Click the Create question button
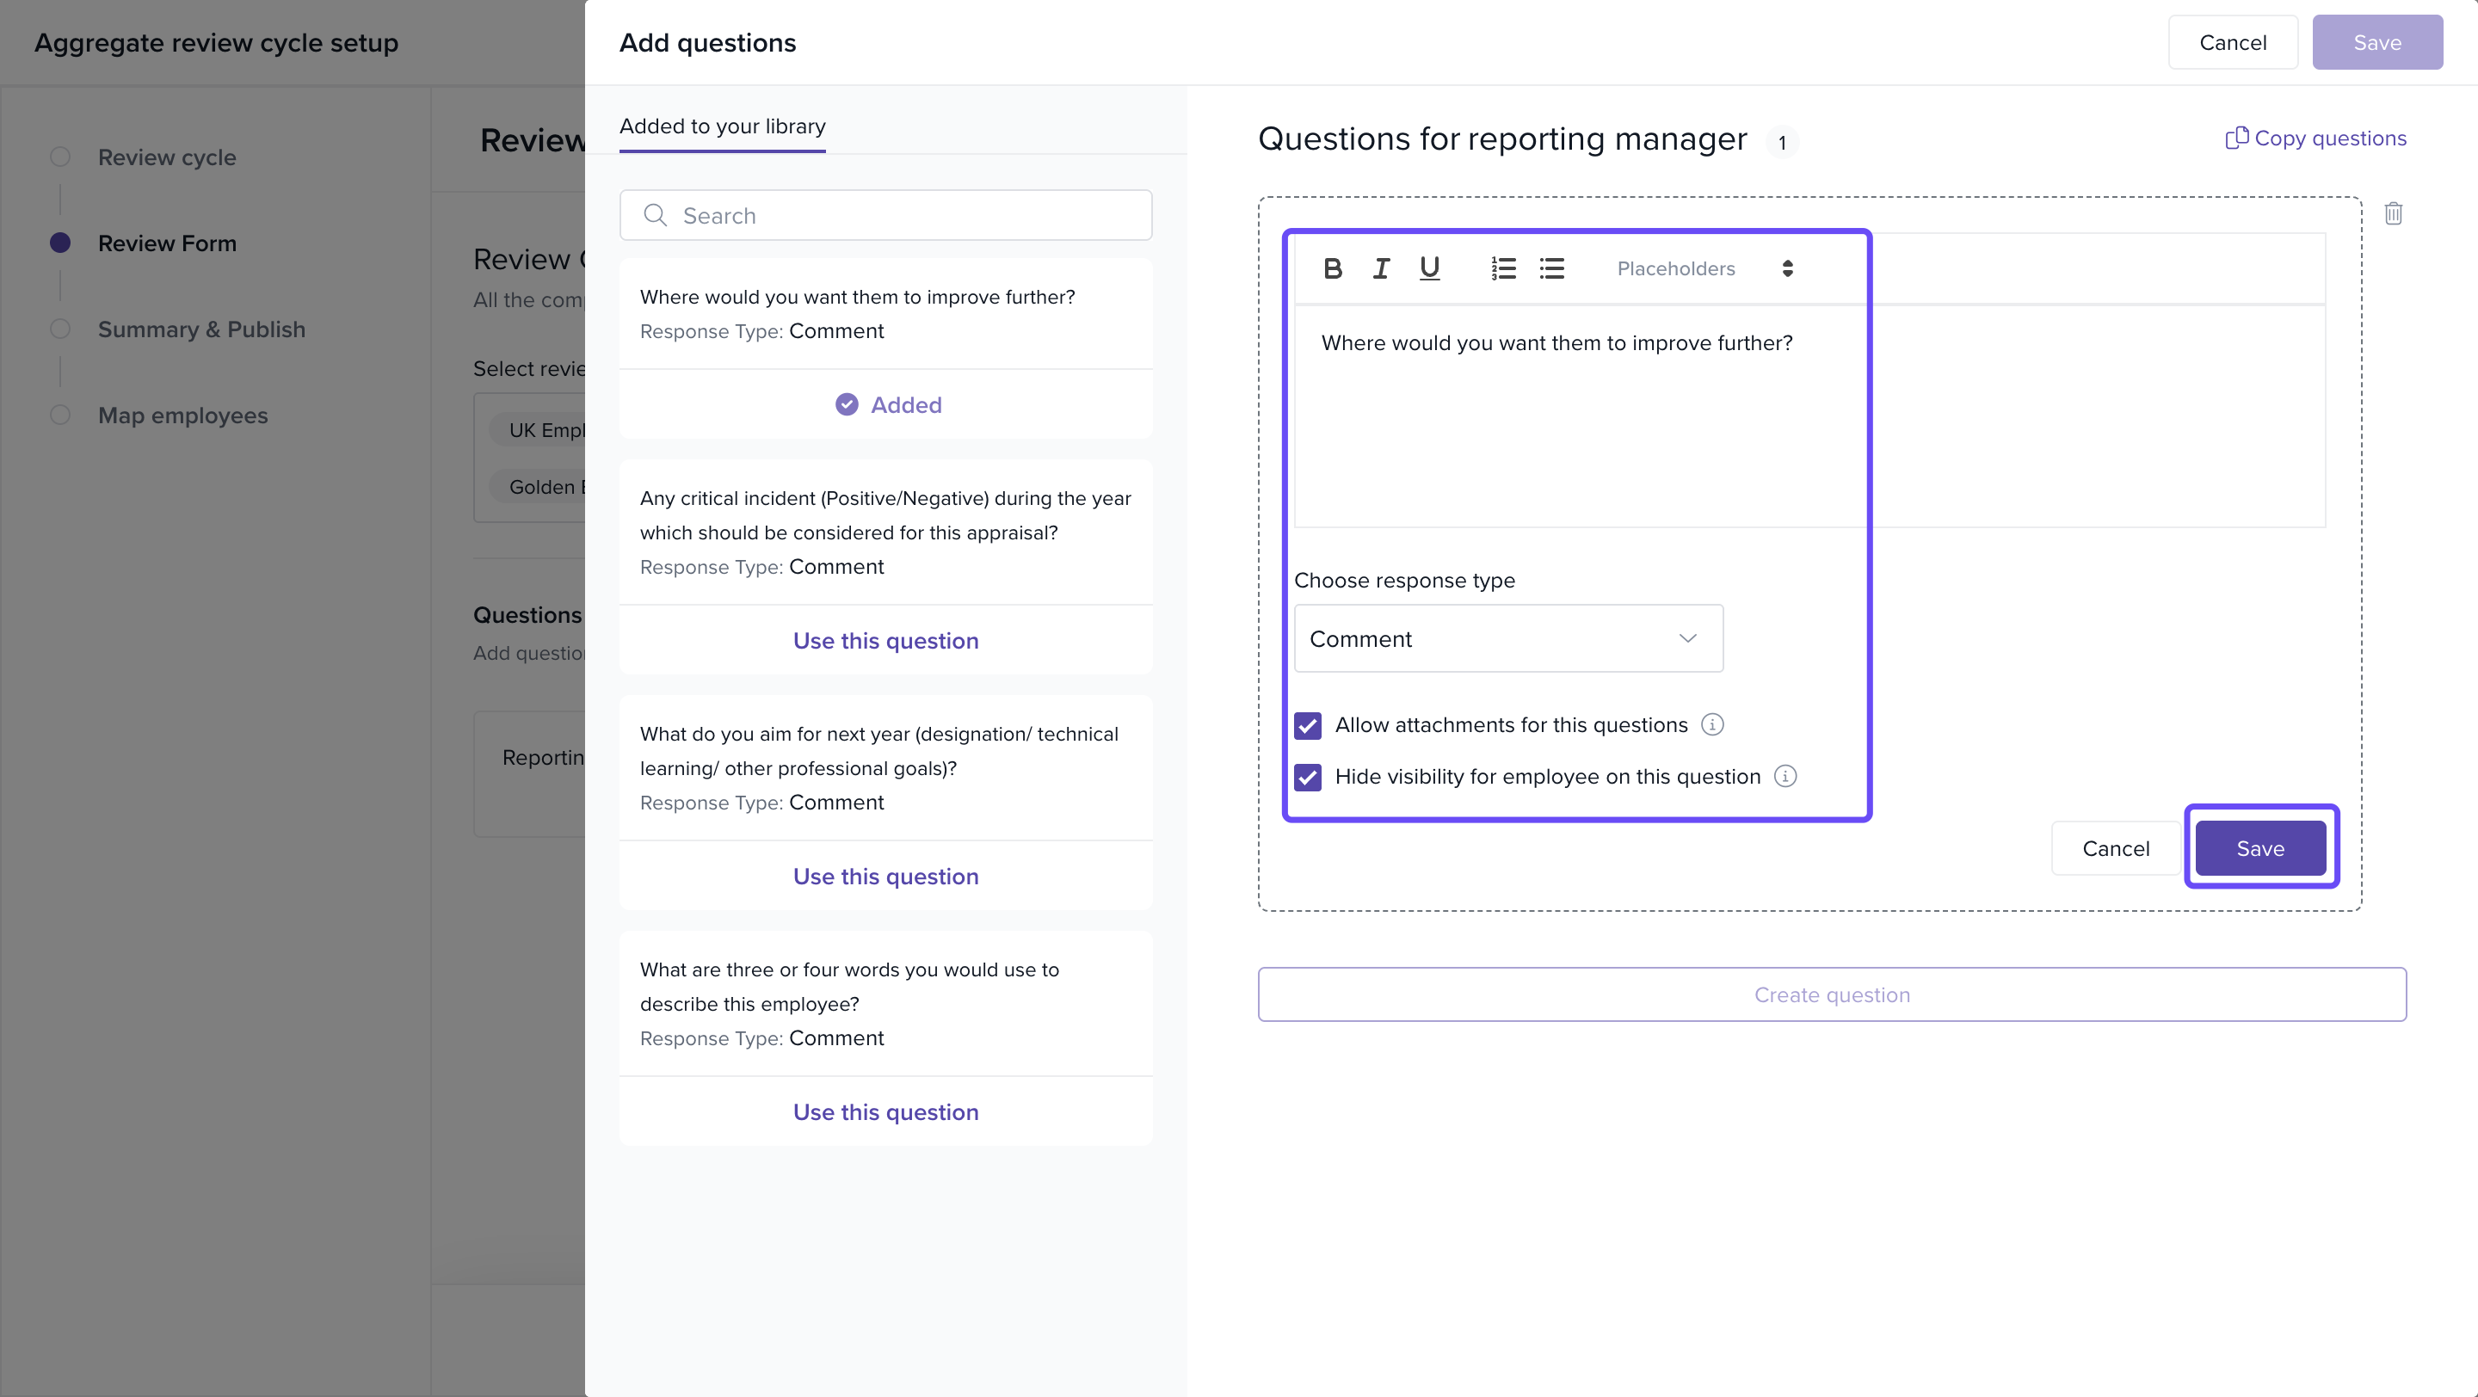 point(1832,994)
